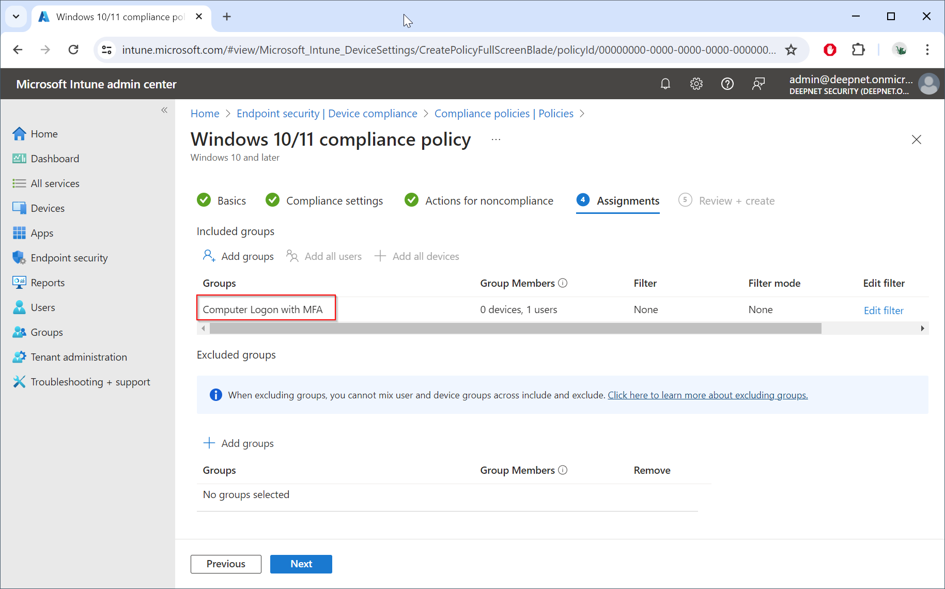Click the Group Members info icon
This screenshot has width=945, height=589.
point(563,283)
